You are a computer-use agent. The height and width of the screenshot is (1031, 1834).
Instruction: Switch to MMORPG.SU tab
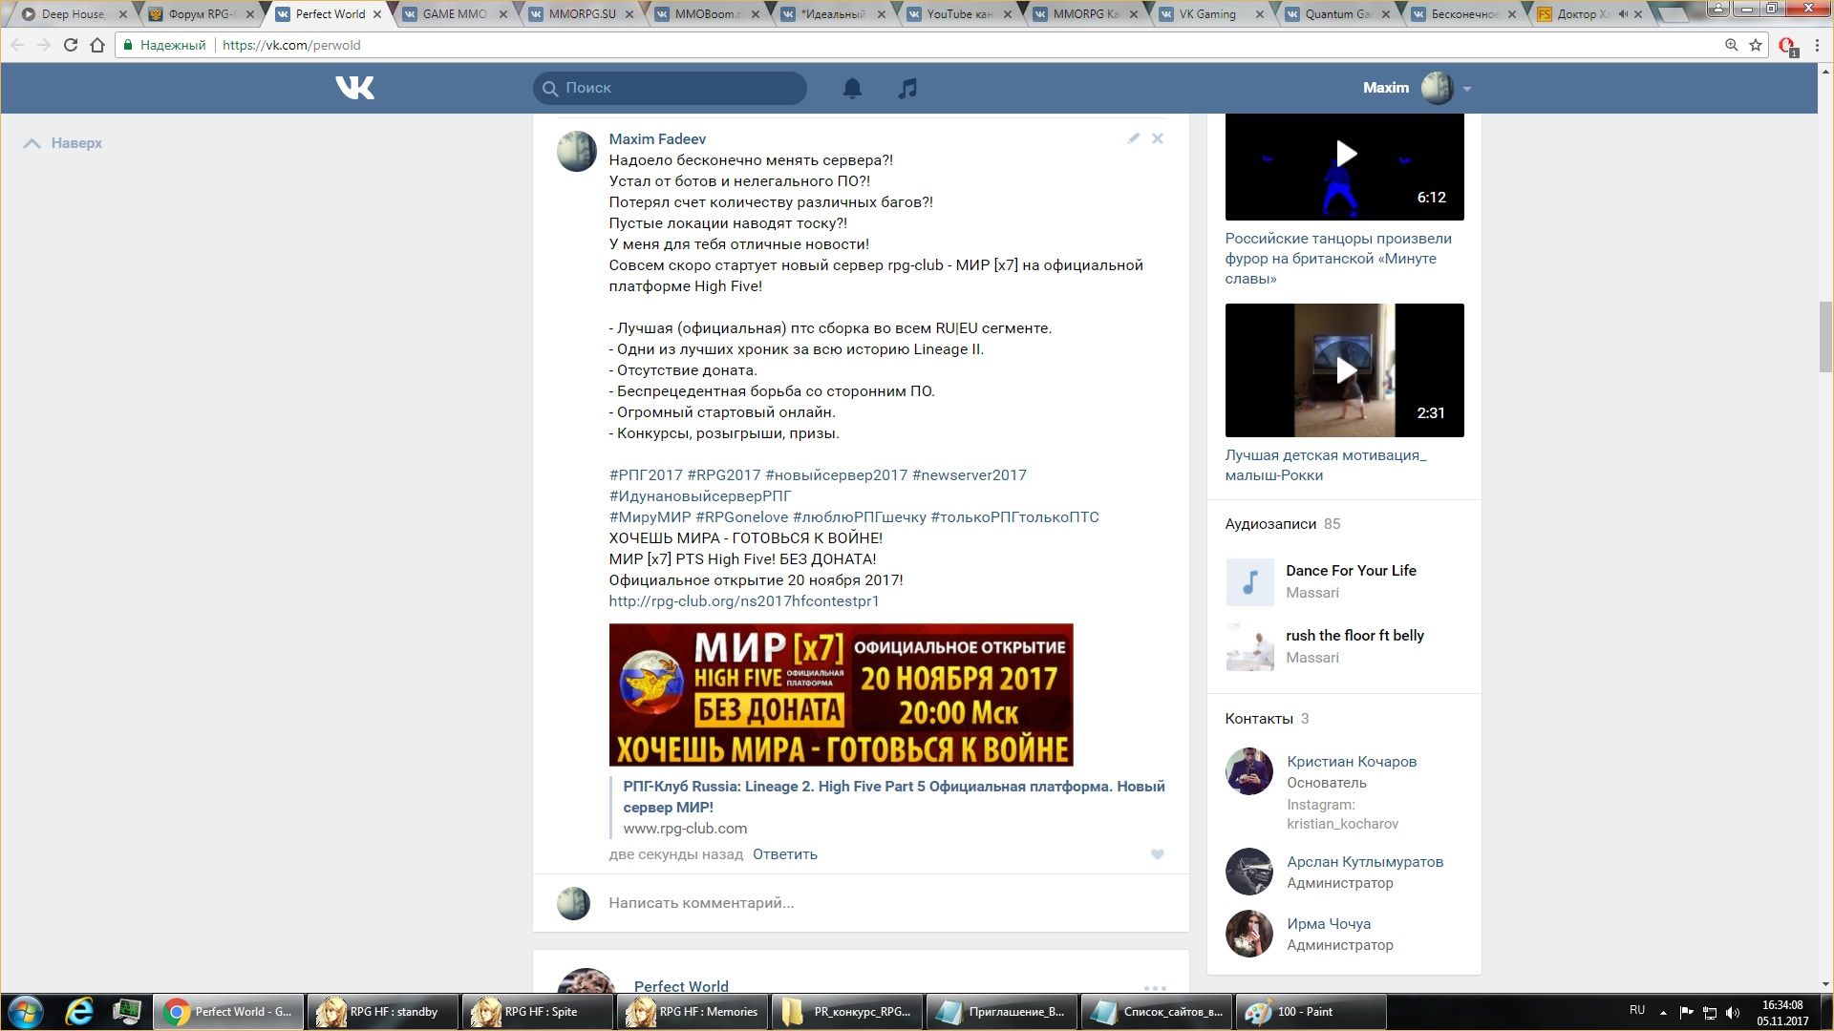(x=582, y=14)
